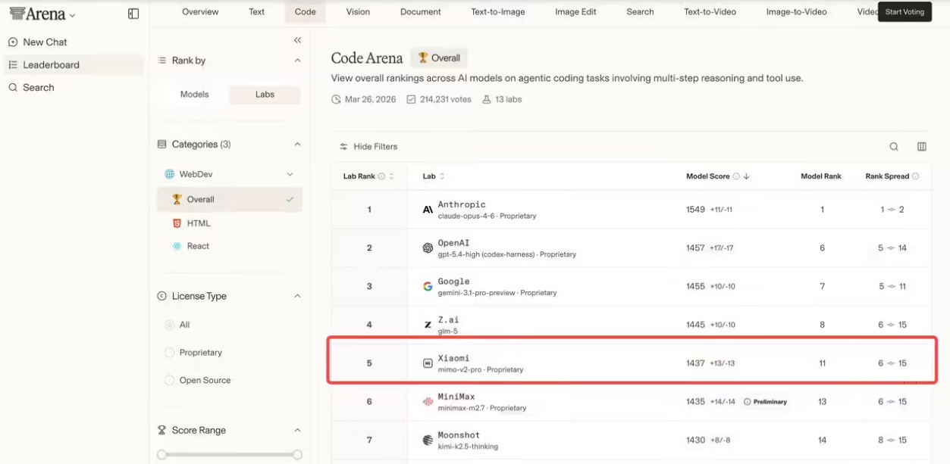Open the OpenAI lab link
The width and height of the screenshot is (950, 464).
(x=454, y=243)
